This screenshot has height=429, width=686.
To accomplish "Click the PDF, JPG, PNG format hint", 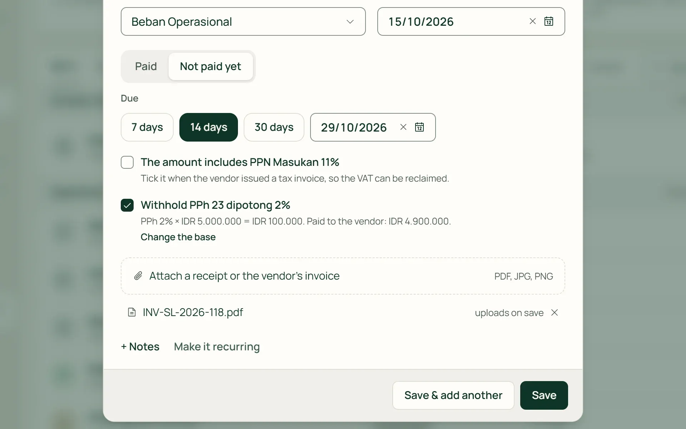I will (524, 276).
